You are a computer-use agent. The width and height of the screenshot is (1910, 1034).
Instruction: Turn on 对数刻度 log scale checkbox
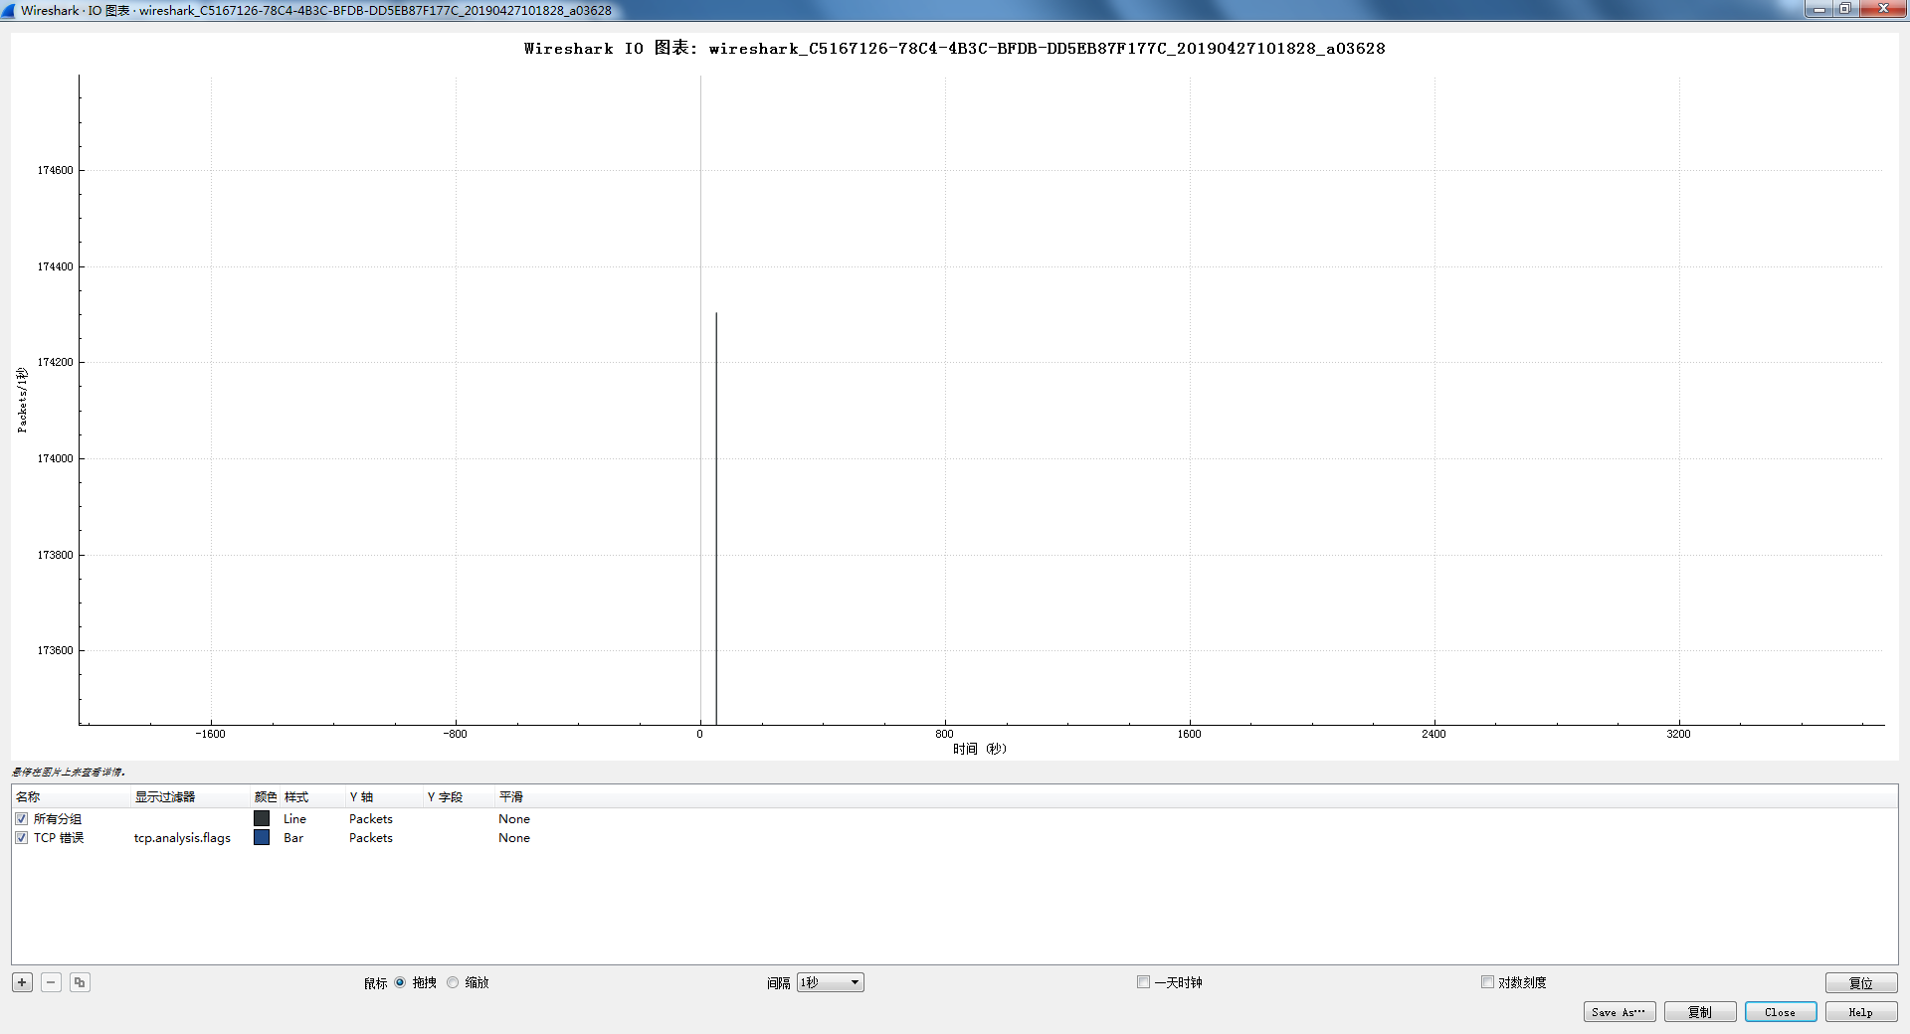pyautogui.click(x=1488, y=982)
